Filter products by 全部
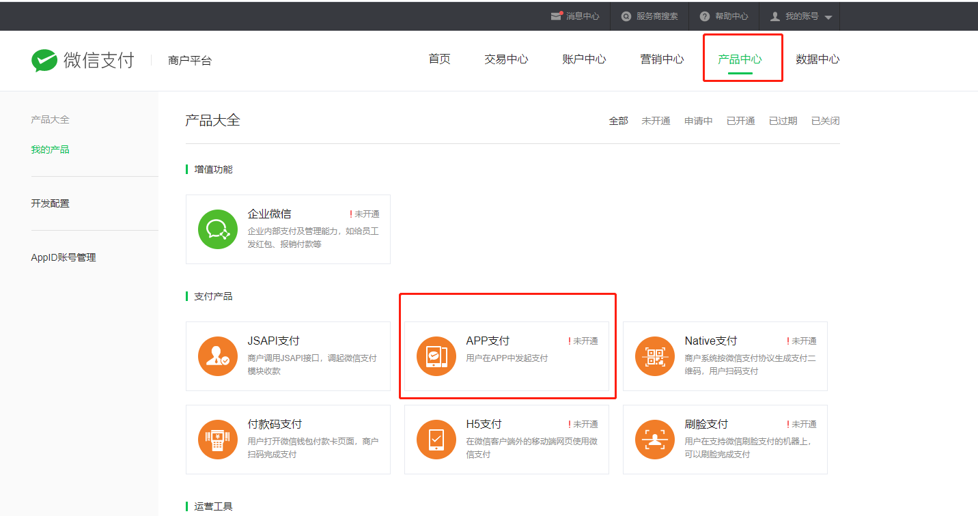Viewport: 978px width, 516px height. tap(618, 121)
